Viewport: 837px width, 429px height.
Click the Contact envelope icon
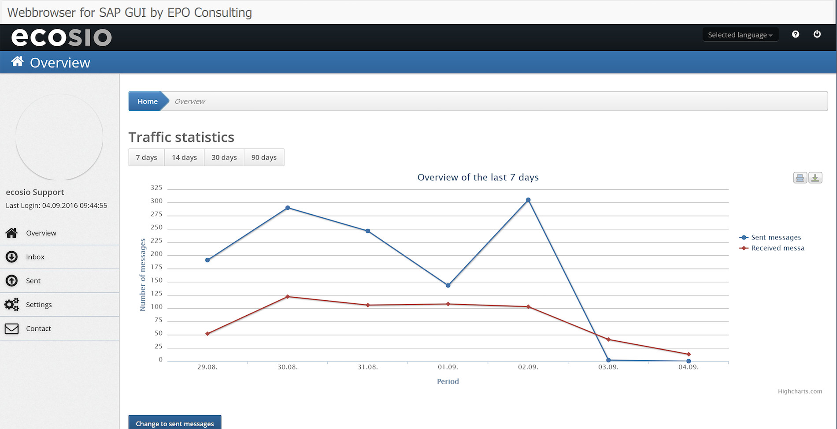pyautogui.click(x=12, y=328)
